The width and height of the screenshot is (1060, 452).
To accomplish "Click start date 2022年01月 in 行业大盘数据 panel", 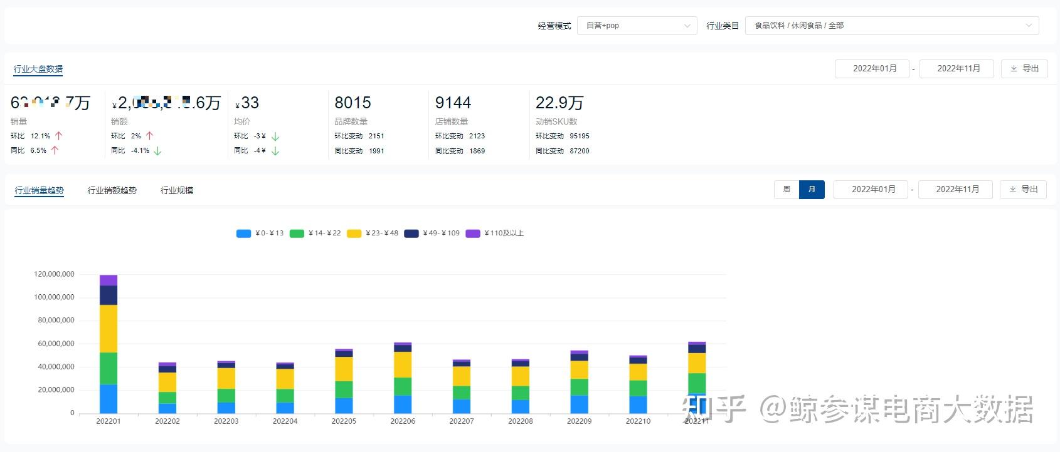I will click(872, 69).
